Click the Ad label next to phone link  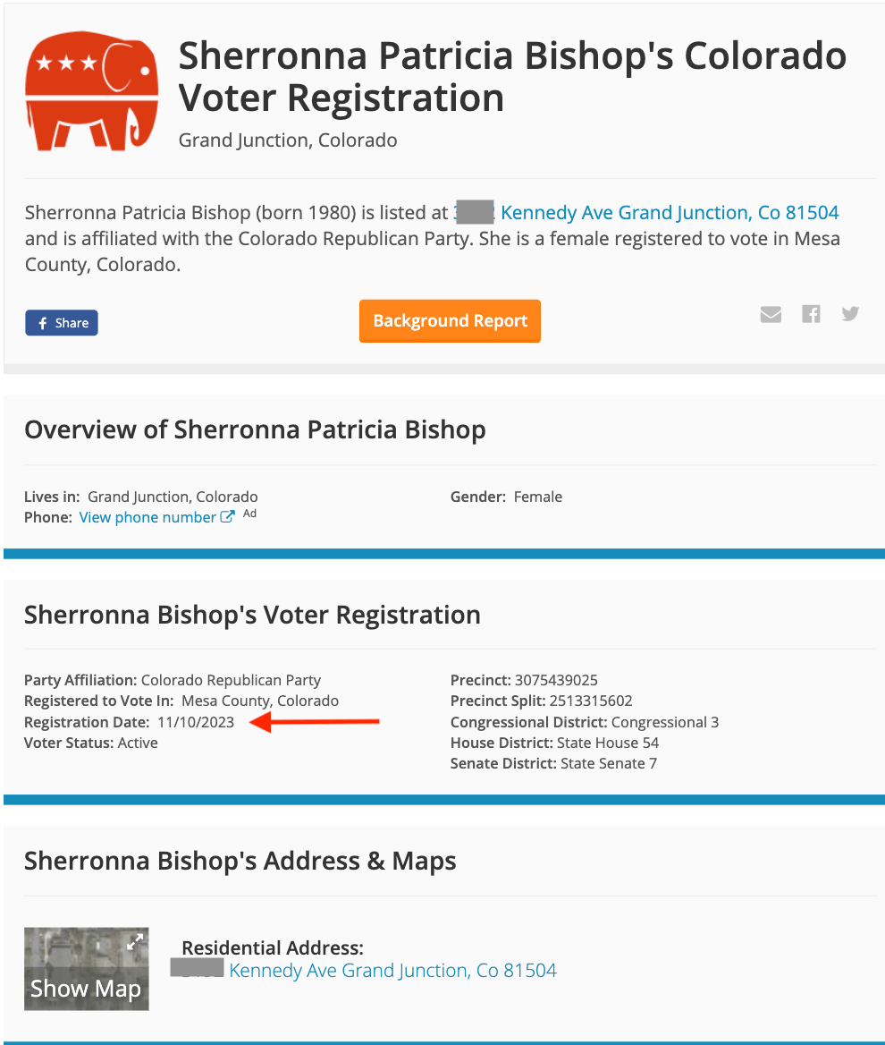tap(249, 514)
